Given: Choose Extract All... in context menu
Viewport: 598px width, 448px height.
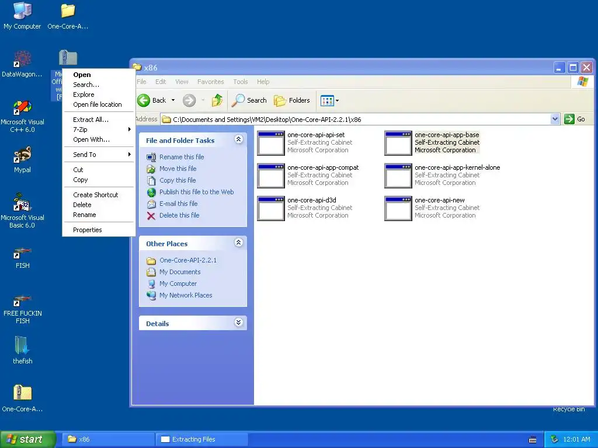Looking at the screenshot, I should pyautogui.click(x=99, y=120).
